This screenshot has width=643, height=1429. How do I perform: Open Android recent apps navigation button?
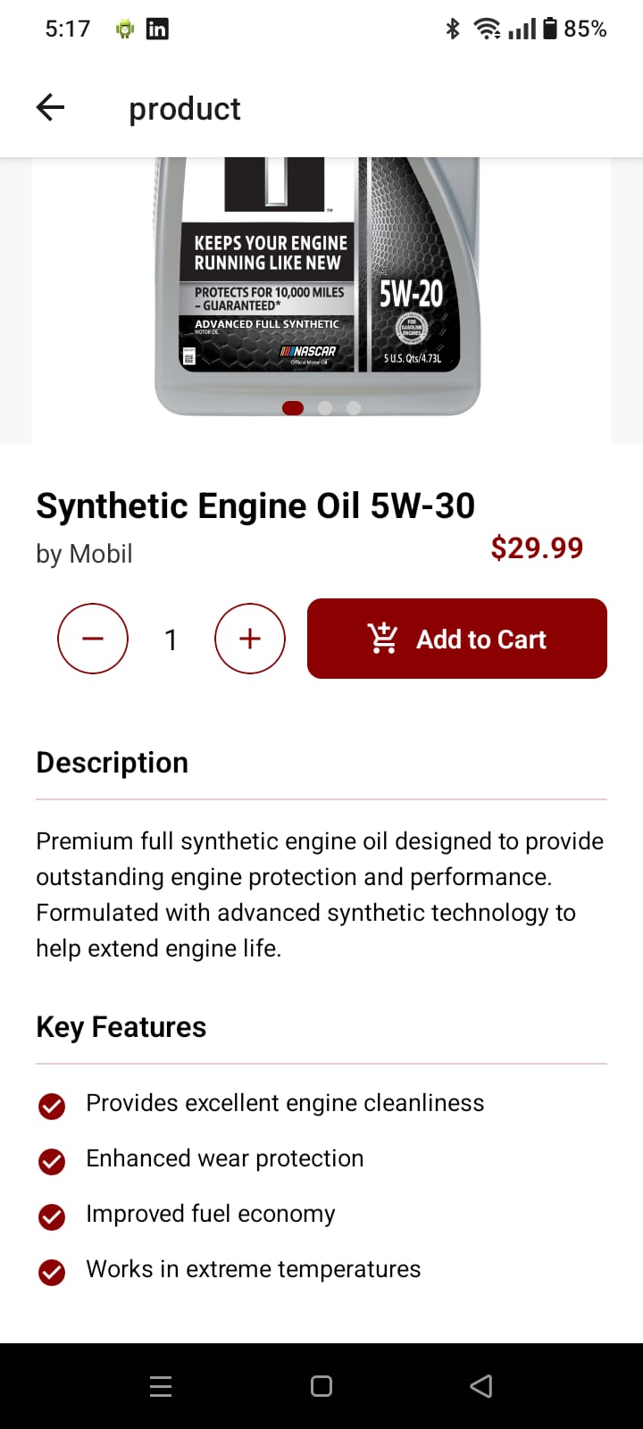click(x=161, y=1386)
